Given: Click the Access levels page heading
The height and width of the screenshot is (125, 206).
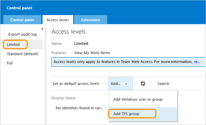Looking at the screenshot, I should [68, 32].
